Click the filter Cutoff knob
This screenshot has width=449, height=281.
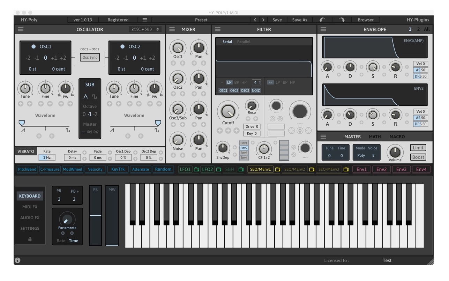(x=228, y=111)
